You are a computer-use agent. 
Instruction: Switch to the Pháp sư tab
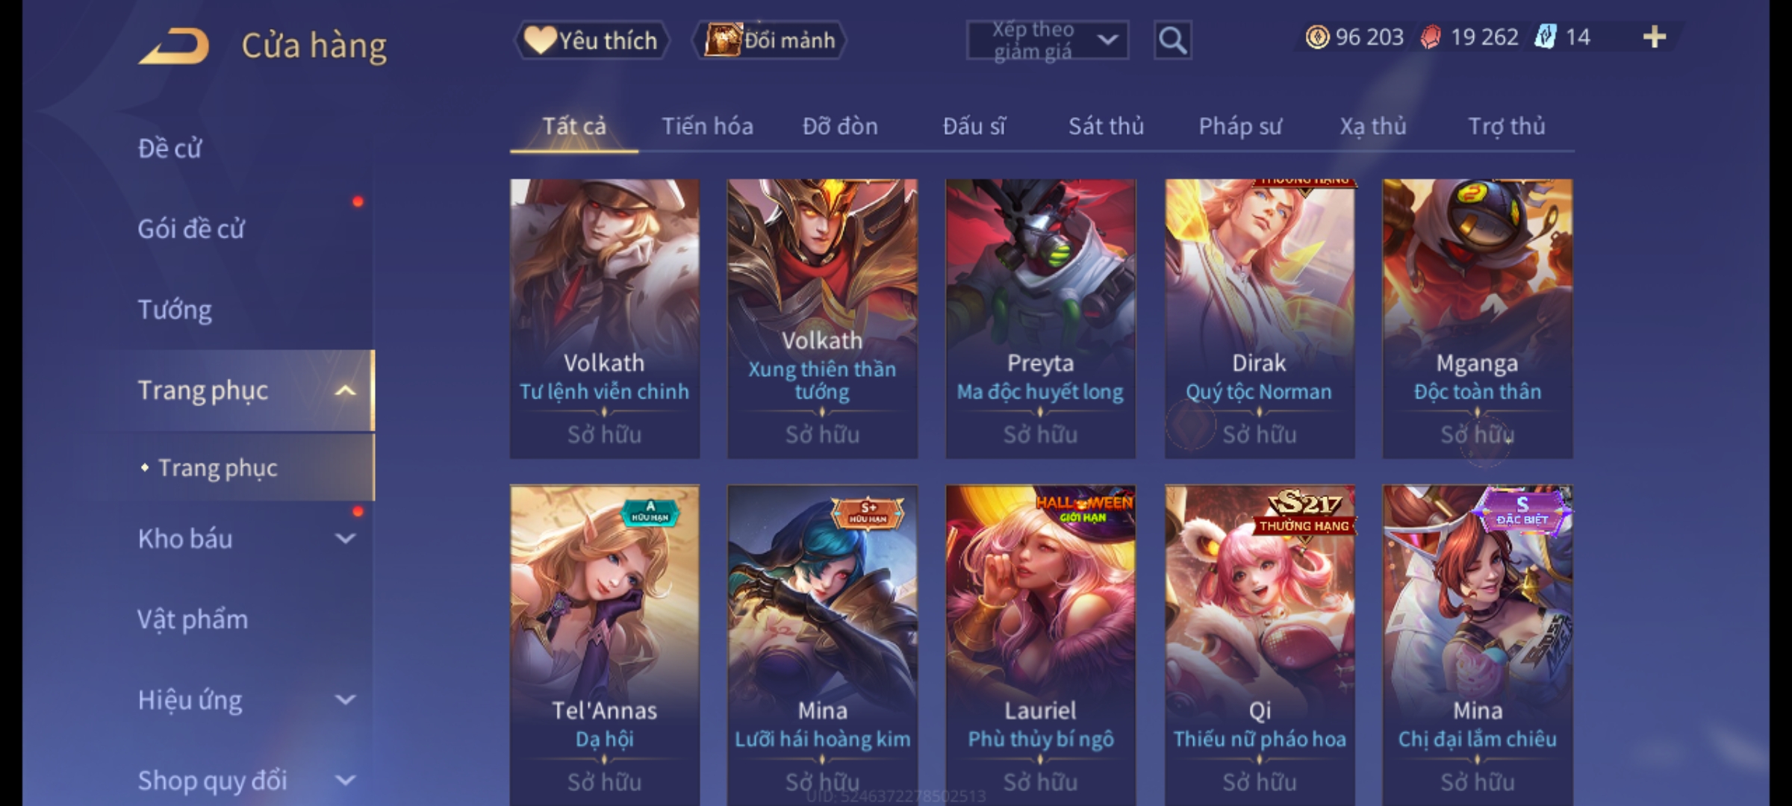click(1239, 126)
